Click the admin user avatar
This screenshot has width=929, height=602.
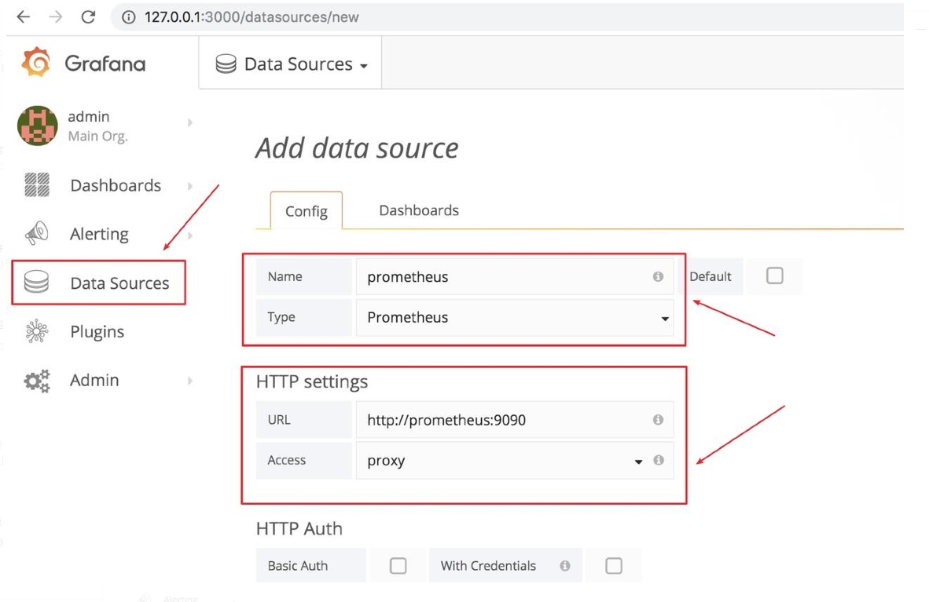tap(37, 126)
